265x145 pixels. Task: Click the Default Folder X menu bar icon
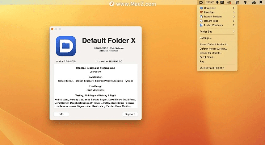click(201, 2)
